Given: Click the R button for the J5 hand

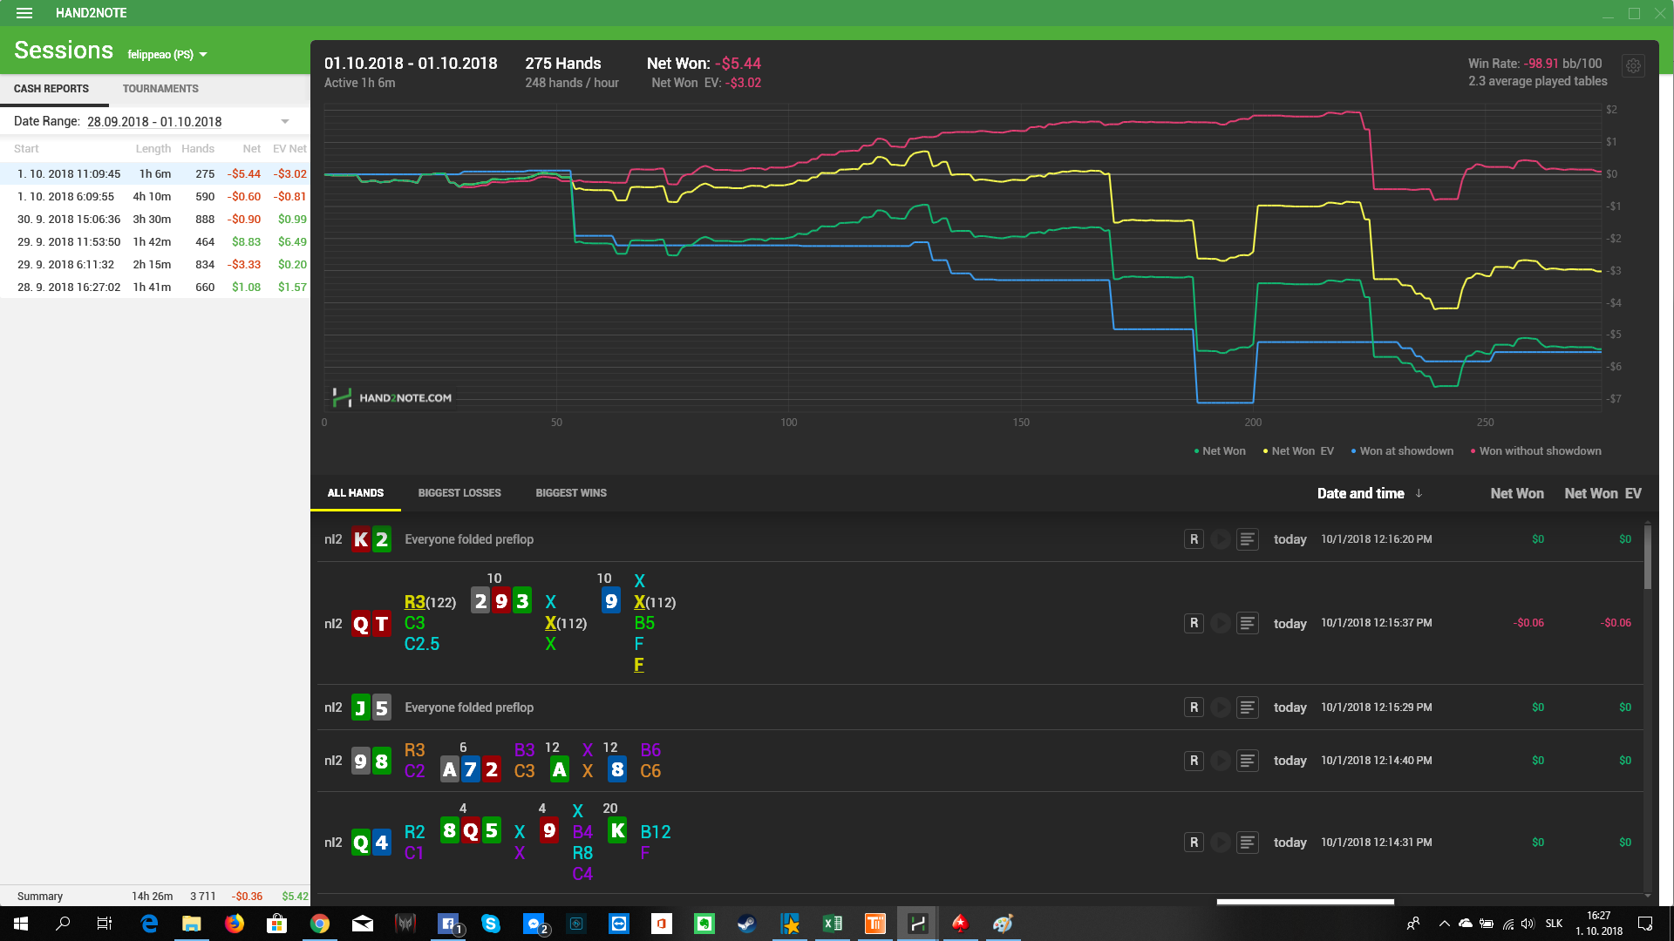Looking at the screenshot, I should point(1194,707).
